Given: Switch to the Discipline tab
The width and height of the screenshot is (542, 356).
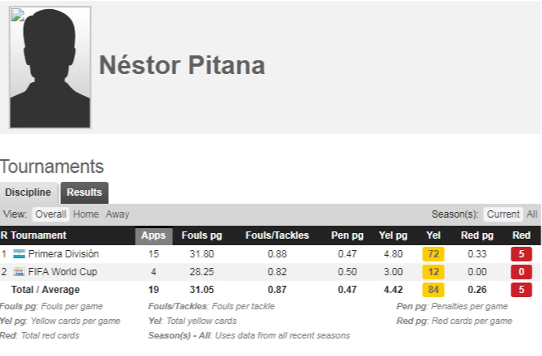Looking at the screenshot, I should point(28,192).
